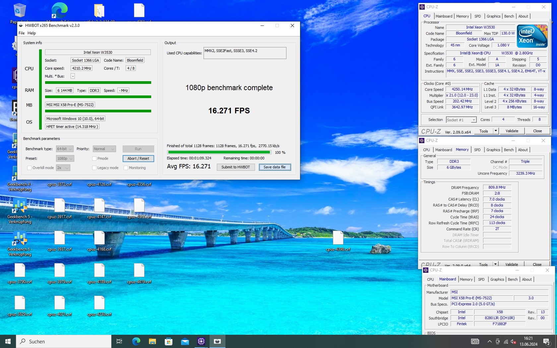The width and height of the screenshot is (557, 348).
Task: Launch Geekbench 5 shortcut
Action: 20,211
